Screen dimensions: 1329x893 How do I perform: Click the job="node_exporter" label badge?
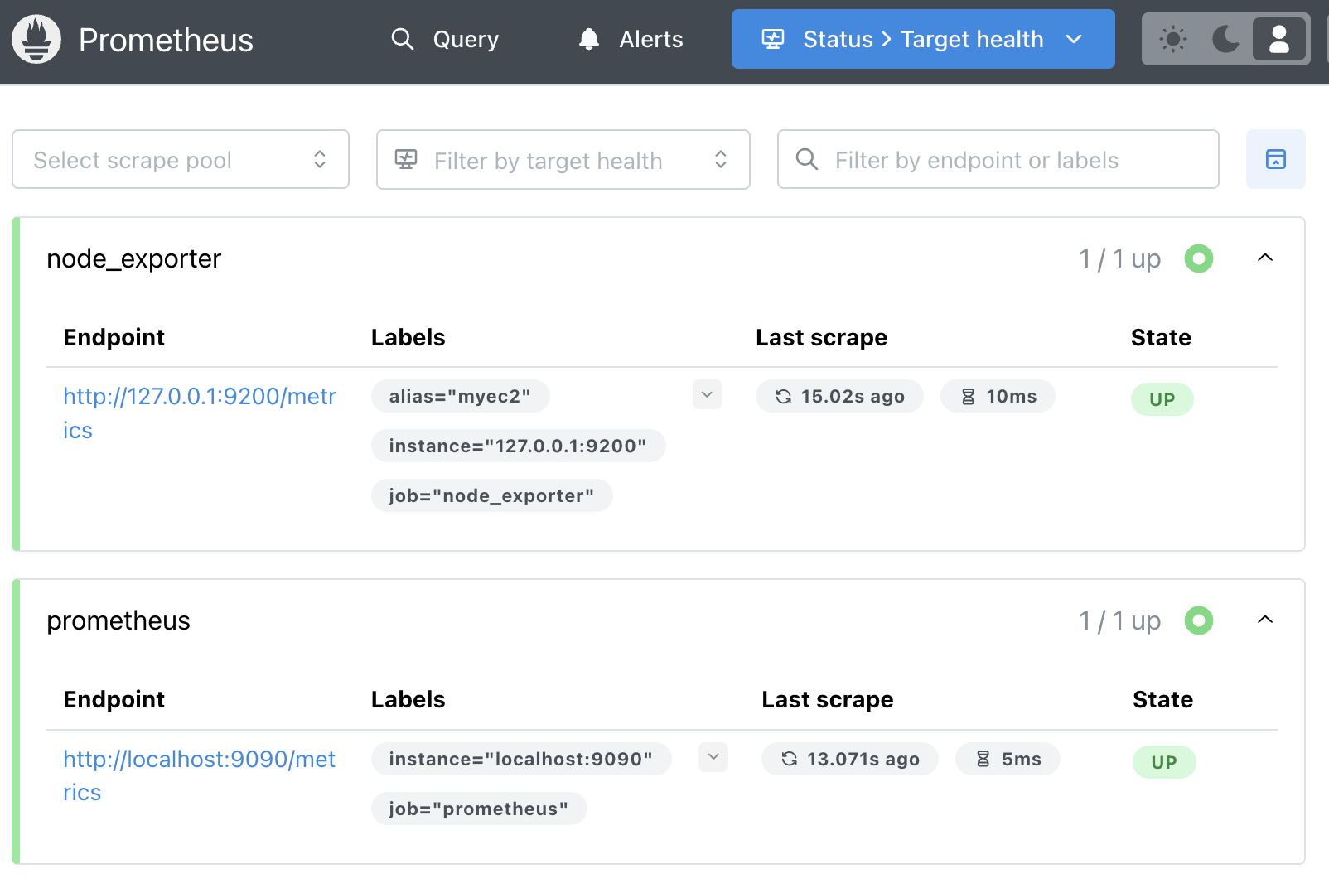[492, 495]
